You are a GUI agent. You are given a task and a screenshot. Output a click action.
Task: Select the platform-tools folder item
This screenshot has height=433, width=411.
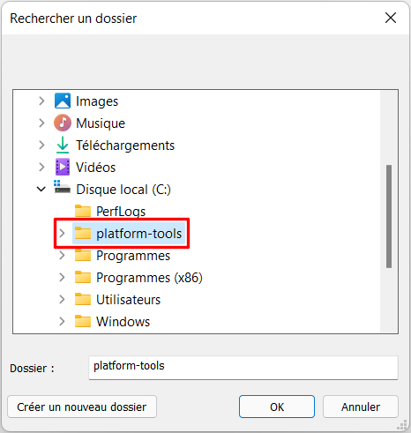click(x=129, y=234)
